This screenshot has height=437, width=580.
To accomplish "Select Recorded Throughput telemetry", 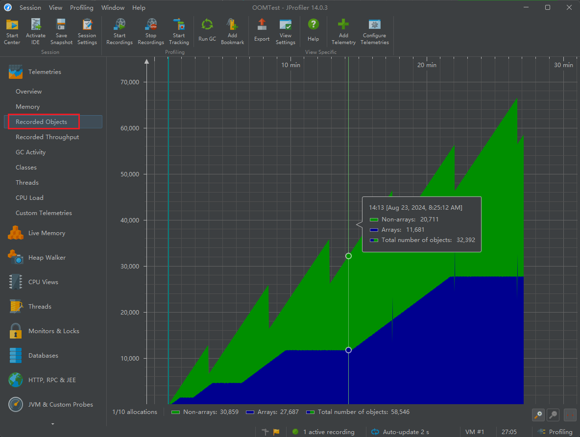I will 53,137.
